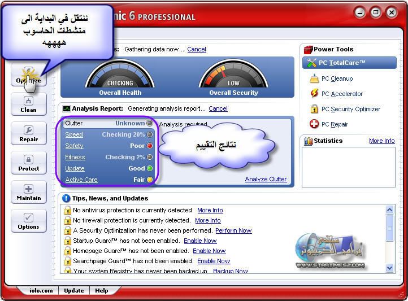Enable Searchpage Guard now
The width and height of the screenshot is (408, 301).
[214, 261]
